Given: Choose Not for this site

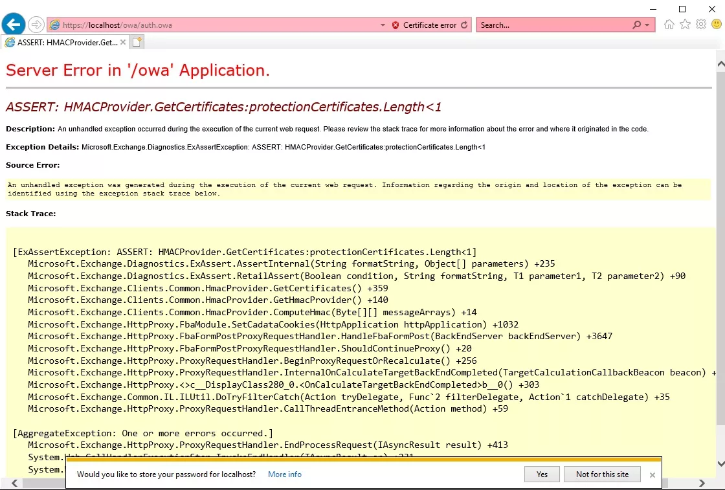Looking at the screenshot, I should pos(602,474).
